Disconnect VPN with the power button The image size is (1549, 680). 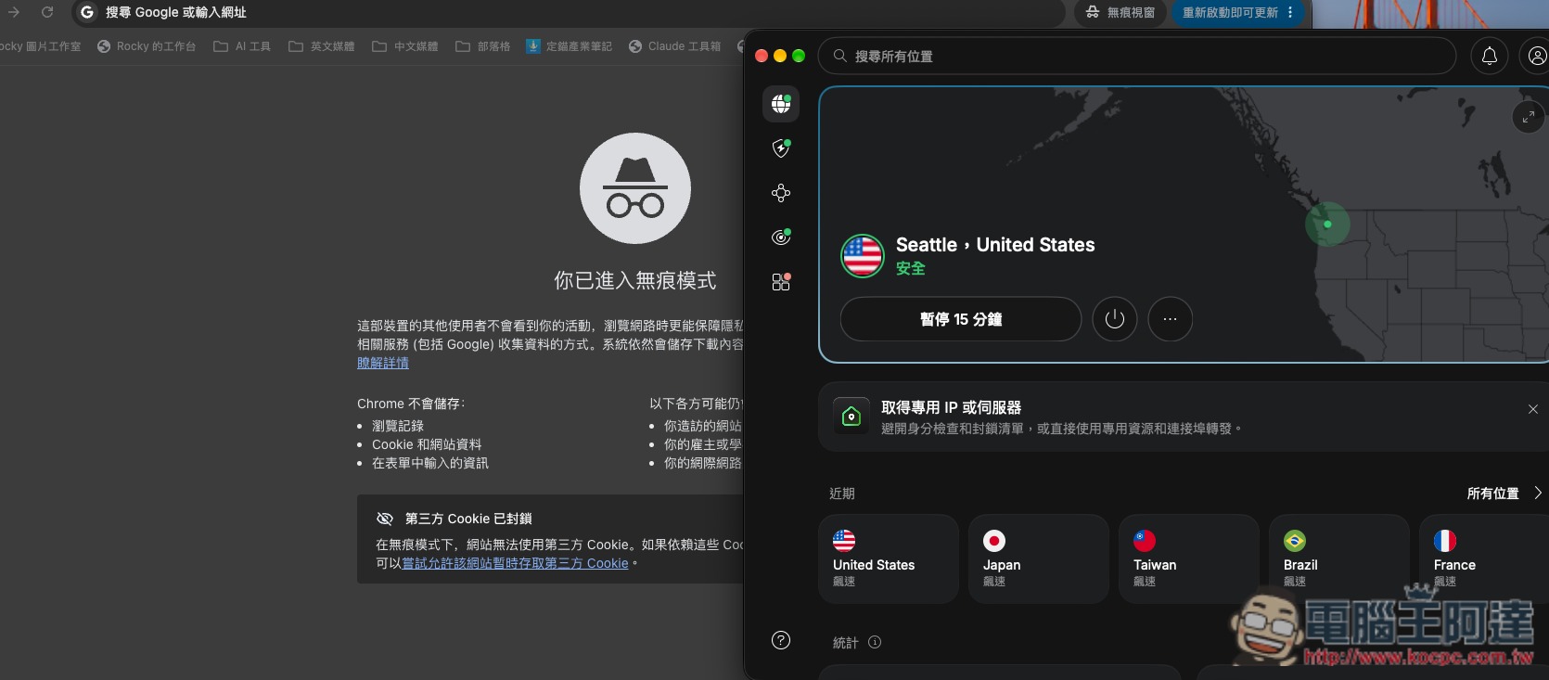(1115, 319)
